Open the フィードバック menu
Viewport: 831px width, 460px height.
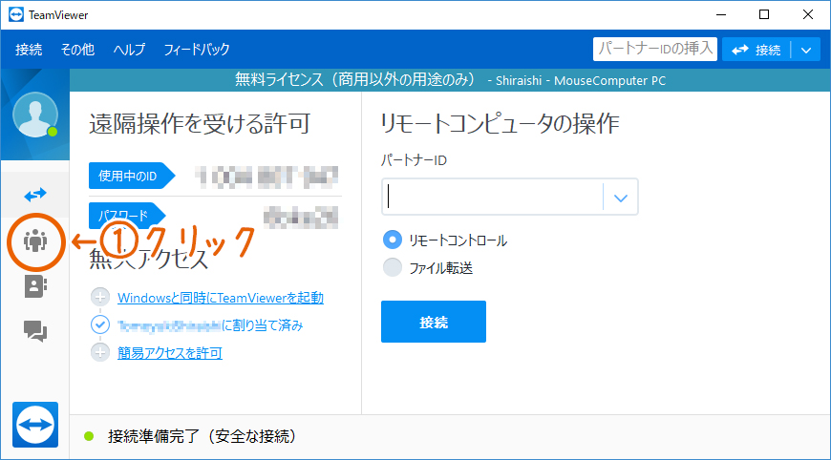point(197,50)
